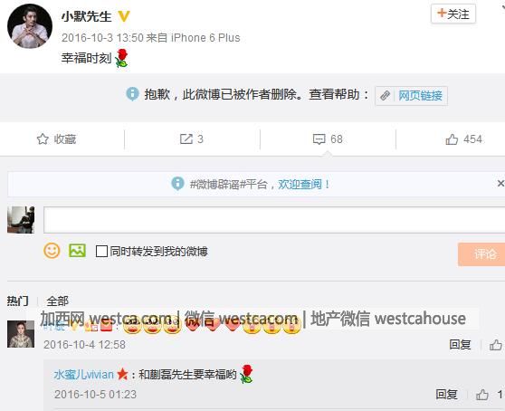Open 水蜜儿vivian user profile link

(x=84, y=375)
